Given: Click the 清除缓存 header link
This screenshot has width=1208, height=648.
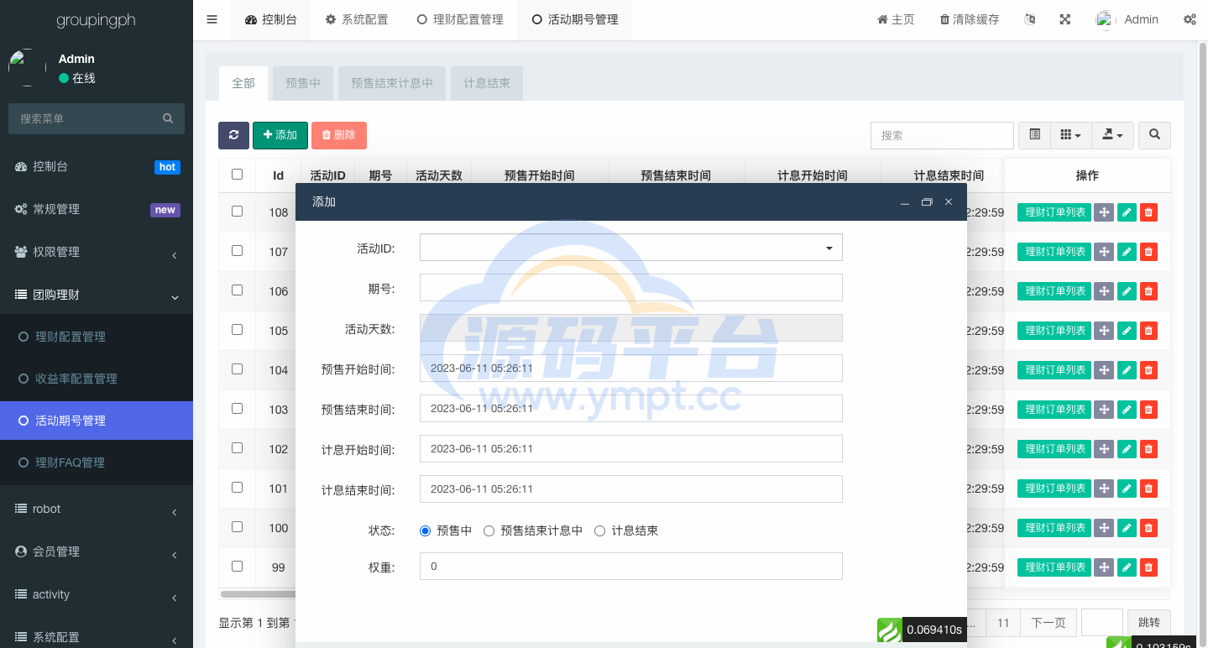Looking at the screenshot, I should [970, 19].
